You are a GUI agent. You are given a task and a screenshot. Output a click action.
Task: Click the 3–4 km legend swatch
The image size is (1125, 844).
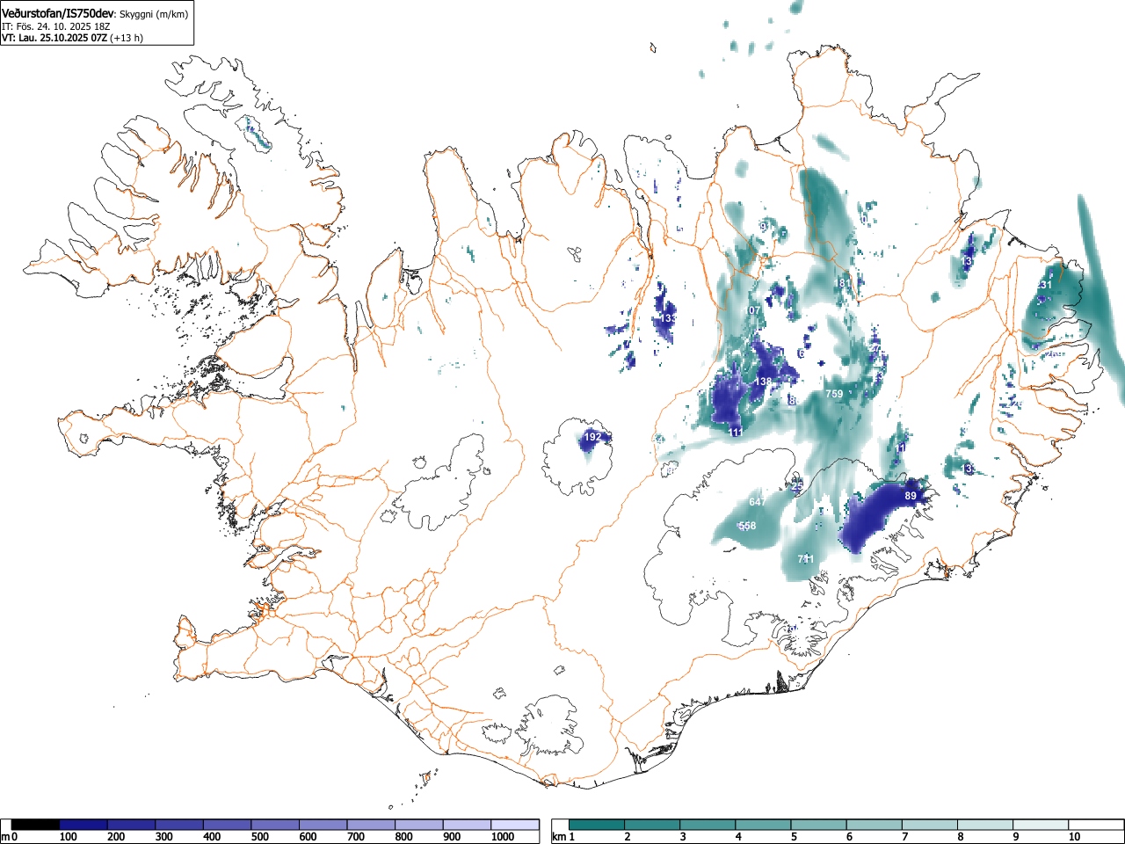point(708,825)
